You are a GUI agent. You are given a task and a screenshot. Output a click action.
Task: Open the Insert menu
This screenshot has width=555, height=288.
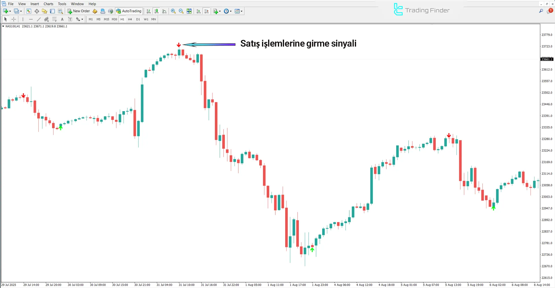pos(34,4)
